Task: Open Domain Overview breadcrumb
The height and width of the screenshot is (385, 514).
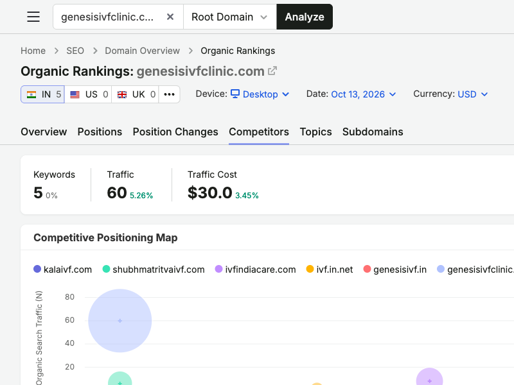Action: (x=142, y=51)
